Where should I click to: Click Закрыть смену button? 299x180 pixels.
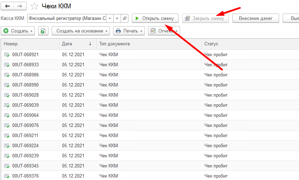coord(205,18)
